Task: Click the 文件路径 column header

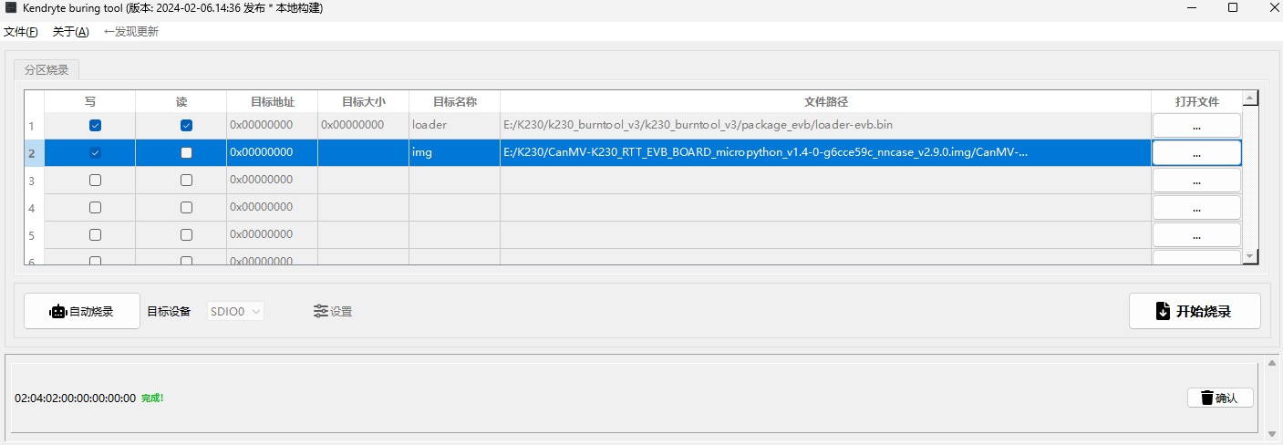Action: click(825, 101)
